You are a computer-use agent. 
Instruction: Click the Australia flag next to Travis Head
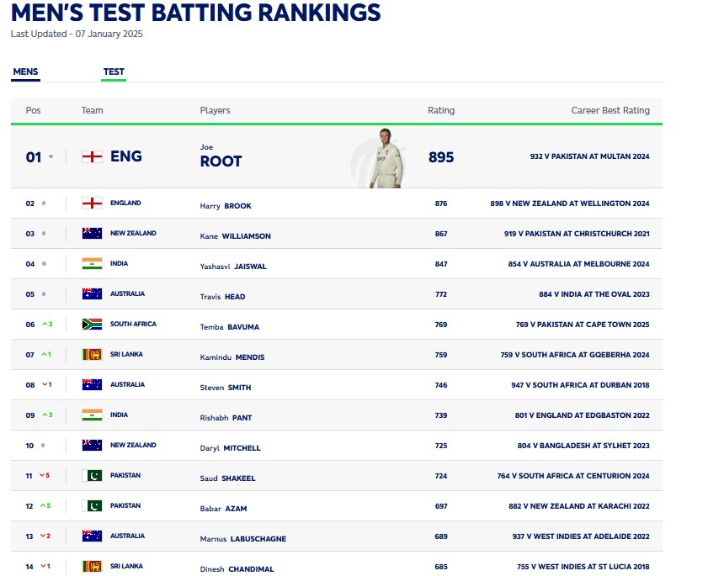pyautogui.click(x=92, y=294)
